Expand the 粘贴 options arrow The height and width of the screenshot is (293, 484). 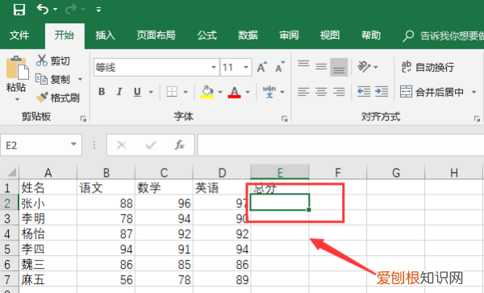pyautogui.click(x=17, y=99)
